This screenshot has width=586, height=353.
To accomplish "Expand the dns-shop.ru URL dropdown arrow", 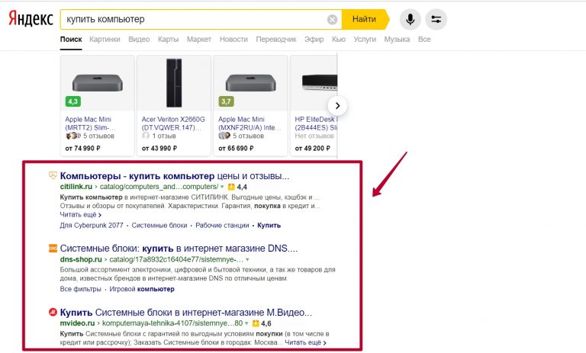I will [247, 259].
